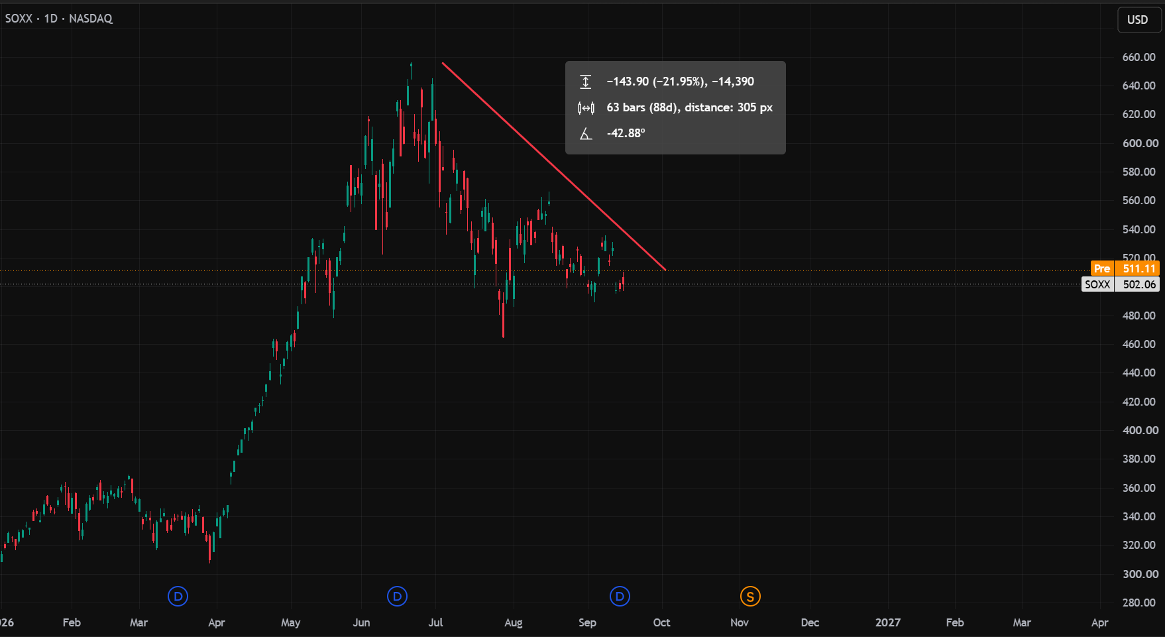Click the trend line's upper endpoint

coord(443,63)
